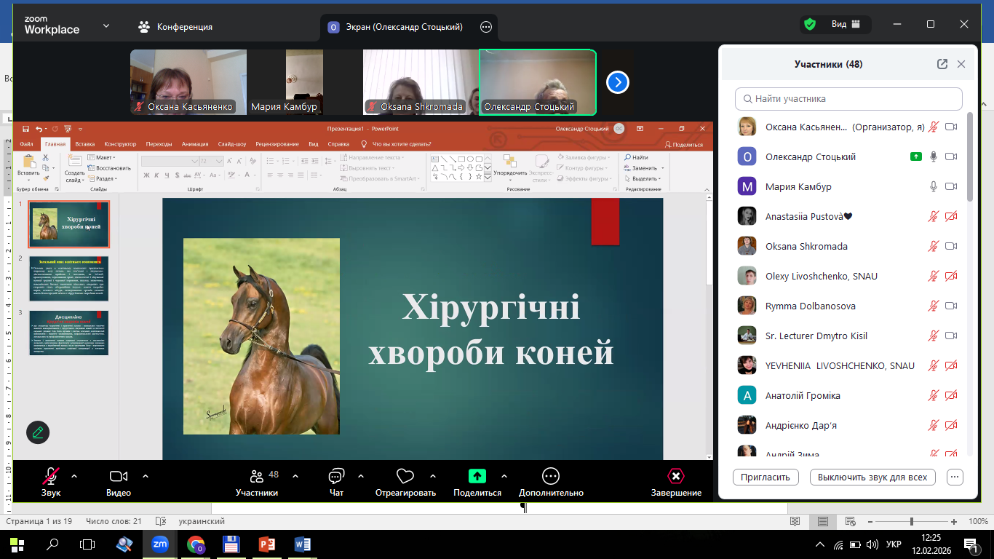994x559 pixels.
Task: Toggle camera with the Видео button
Action: click(x=119, y=476)
